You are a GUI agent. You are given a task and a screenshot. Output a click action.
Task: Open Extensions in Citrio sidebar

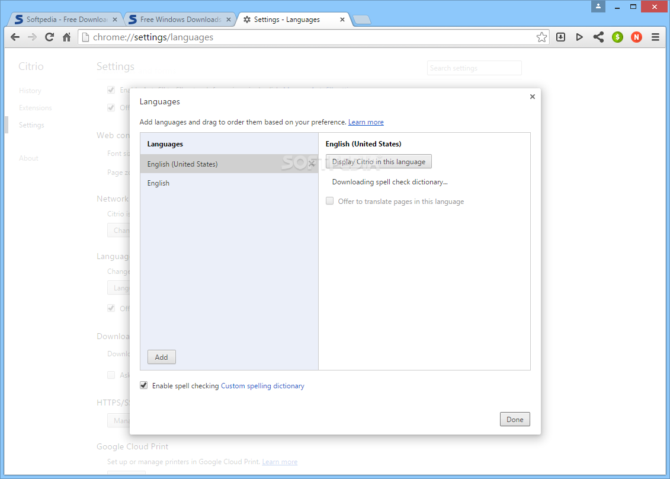click(36, 108)
